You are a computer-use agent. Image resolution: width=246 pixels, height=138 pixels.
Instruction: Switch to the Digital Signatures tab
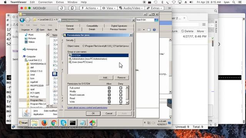119,26
